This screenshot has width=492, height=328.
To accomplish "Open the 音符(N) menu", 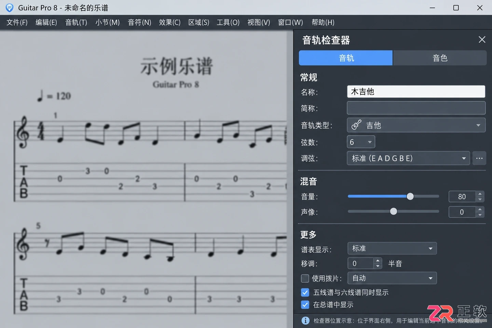I will (x=139, y=23).
